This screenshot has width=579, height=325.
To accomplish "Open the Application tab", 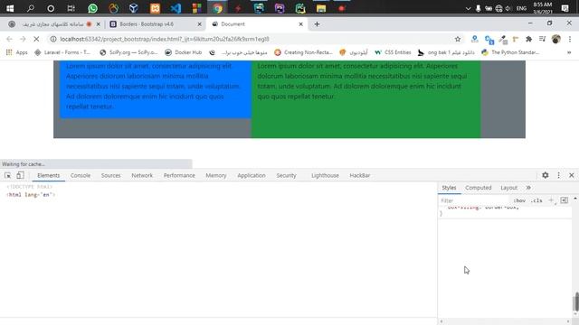I will tap(252, 175).
